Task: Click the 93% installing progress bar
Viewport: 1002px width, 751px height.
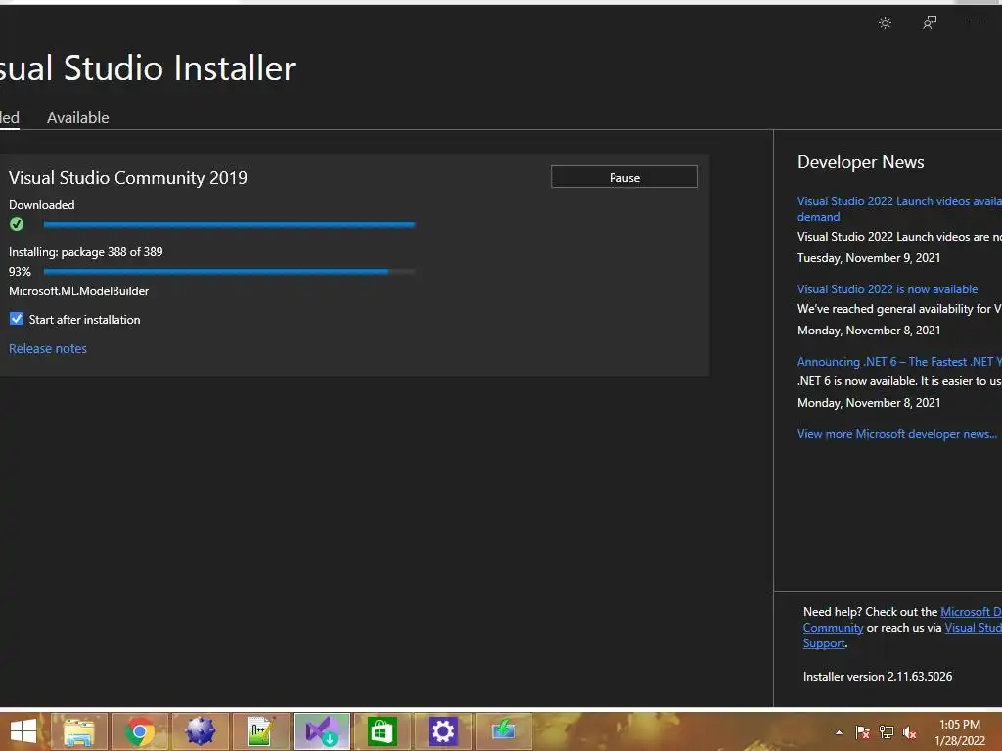Action: click(x=229, y=272)
